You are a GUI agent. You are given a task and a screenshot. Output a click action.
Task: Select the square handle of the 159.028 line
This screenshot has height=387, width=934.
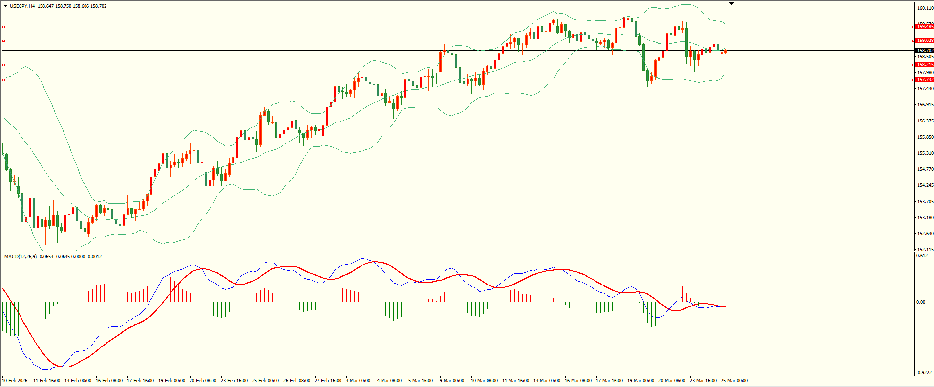click(x=4, y=41)
